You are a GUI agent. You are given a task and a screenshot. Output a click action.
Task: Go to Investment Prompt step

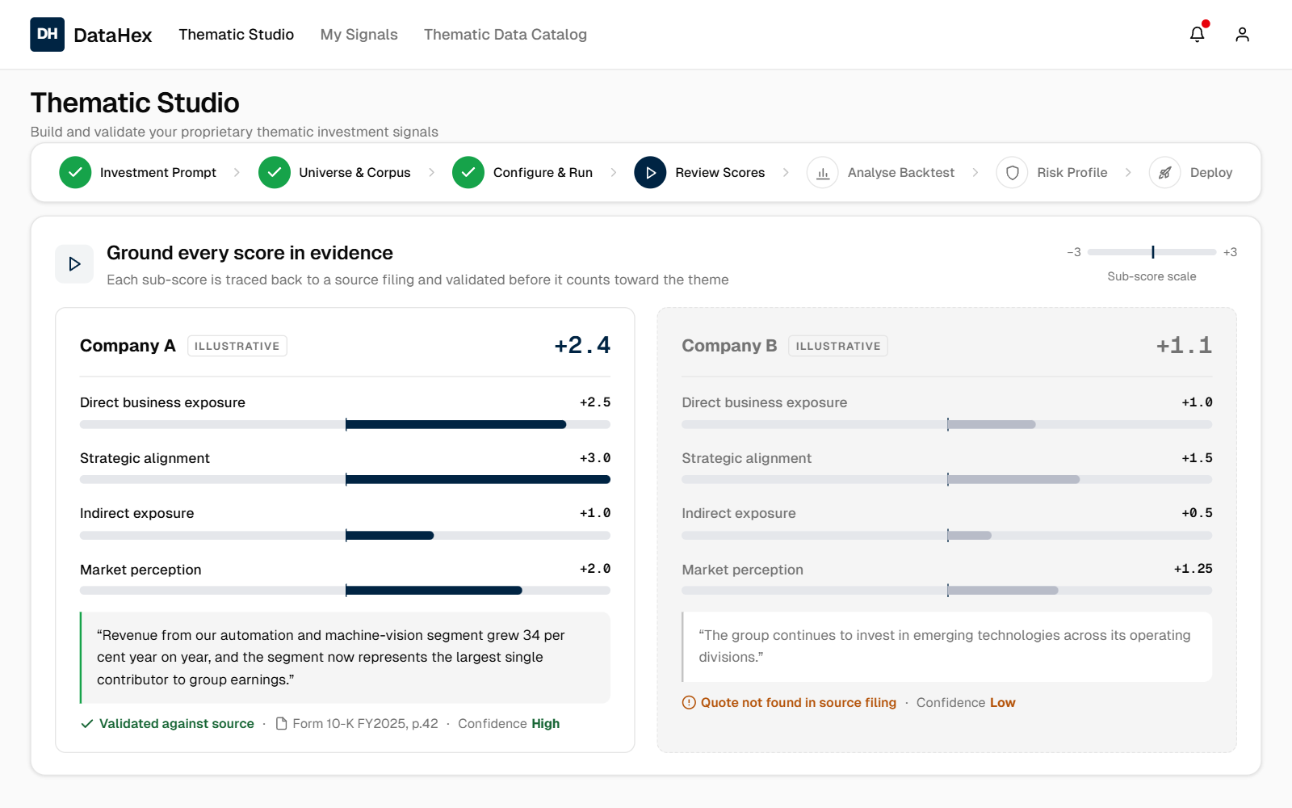point(158,172)
